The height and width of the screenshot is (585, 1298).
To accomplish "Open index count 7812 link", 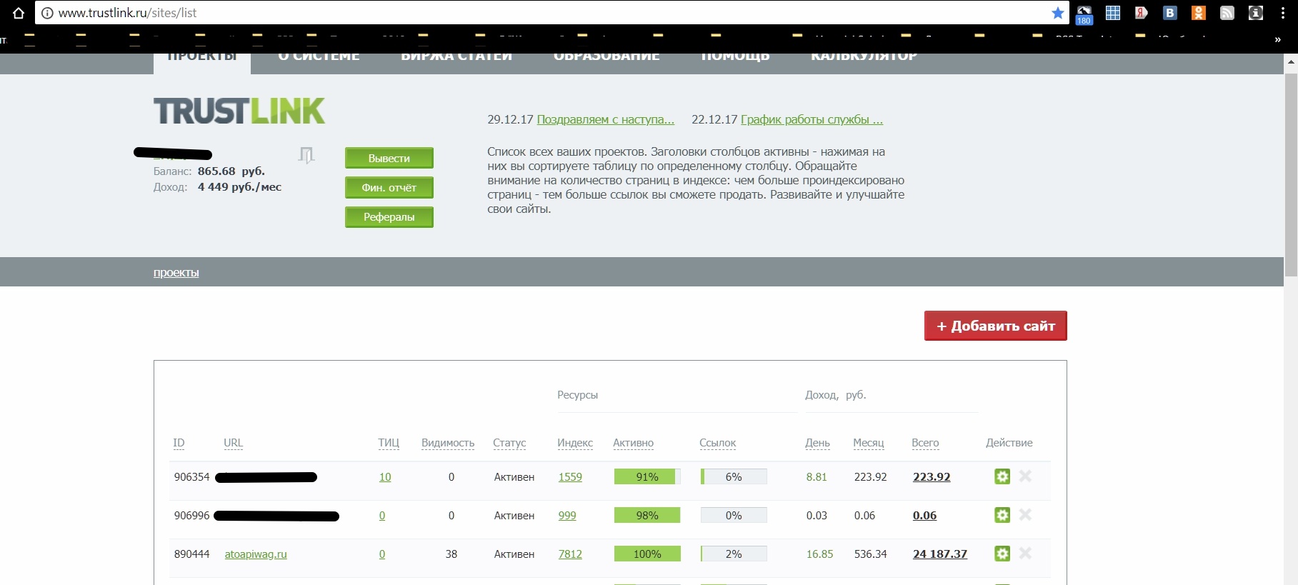I will pyautogui.click(x=570, y=554).
